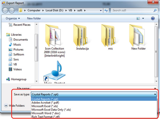Screen dimensions: 160x119
Task: Select Homegroup in the navigation pane
Action: click(x=19, y=79)
